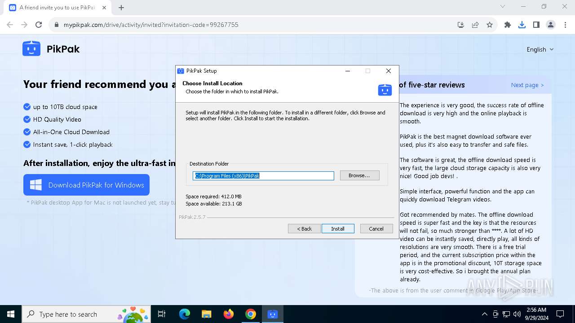Open Google Chrome from the taskbar
Image resolution: width=575 pixels, height=323 pixels.
tap(251, 314)
